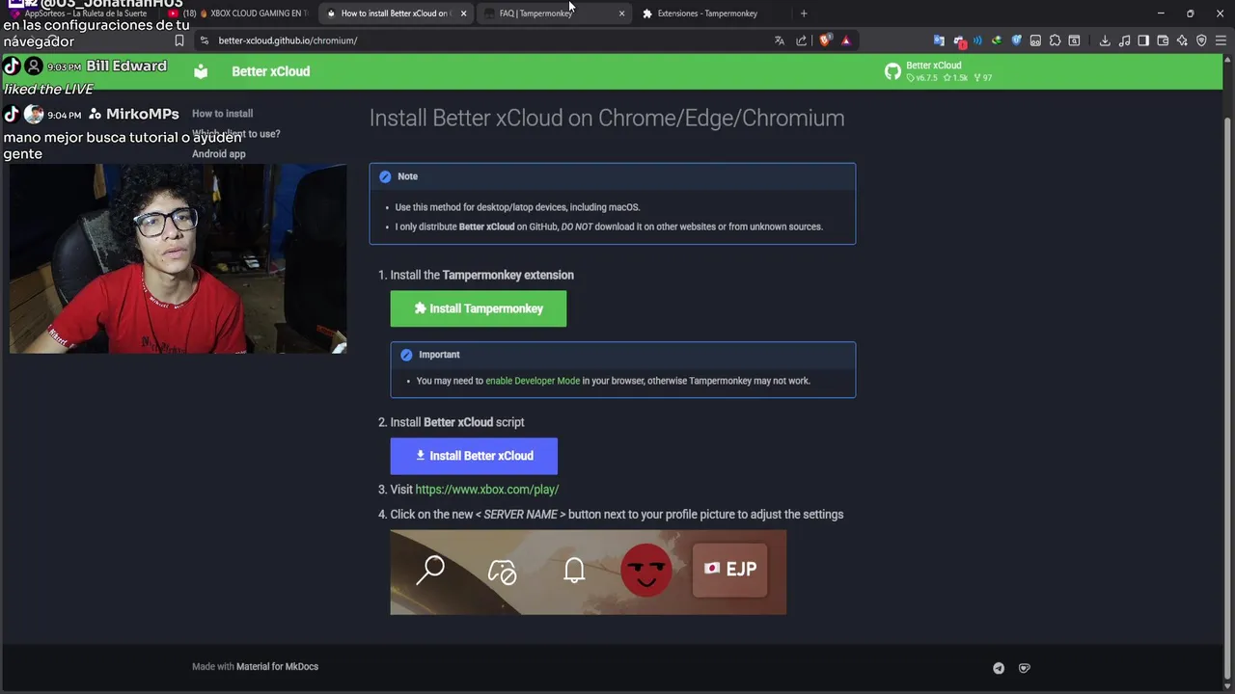Click the Install Better xCloud button

click(474, 456)
